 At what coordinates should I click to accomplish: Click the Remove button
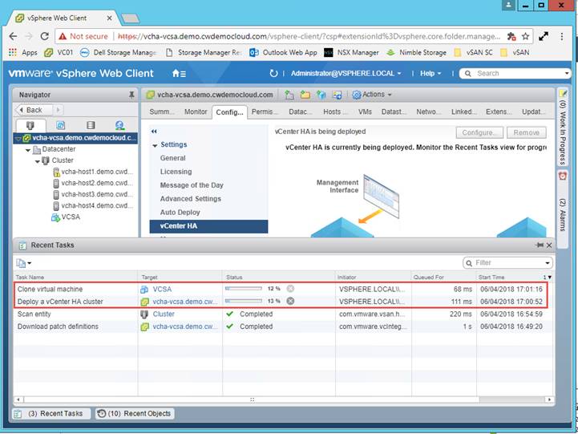tap(527, 132)
